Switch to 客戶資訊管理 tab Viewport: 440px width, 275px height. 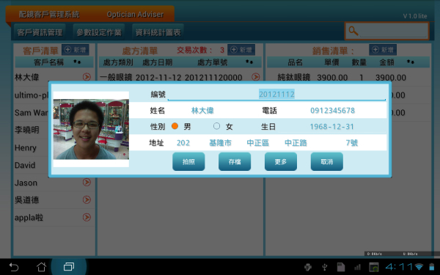[40, 32]
